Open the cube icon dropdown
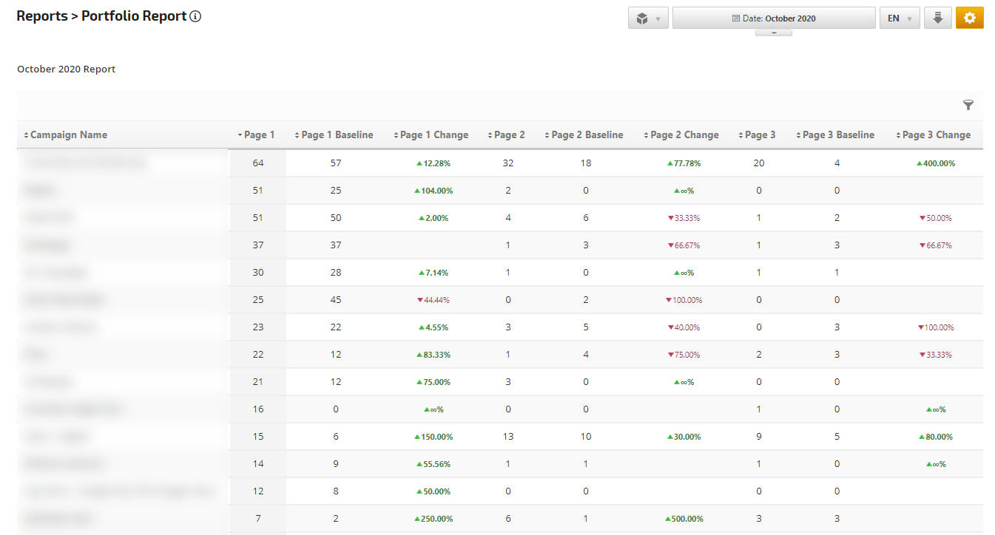The height and width of the screenshot is (535, 995). pos(648,18)
